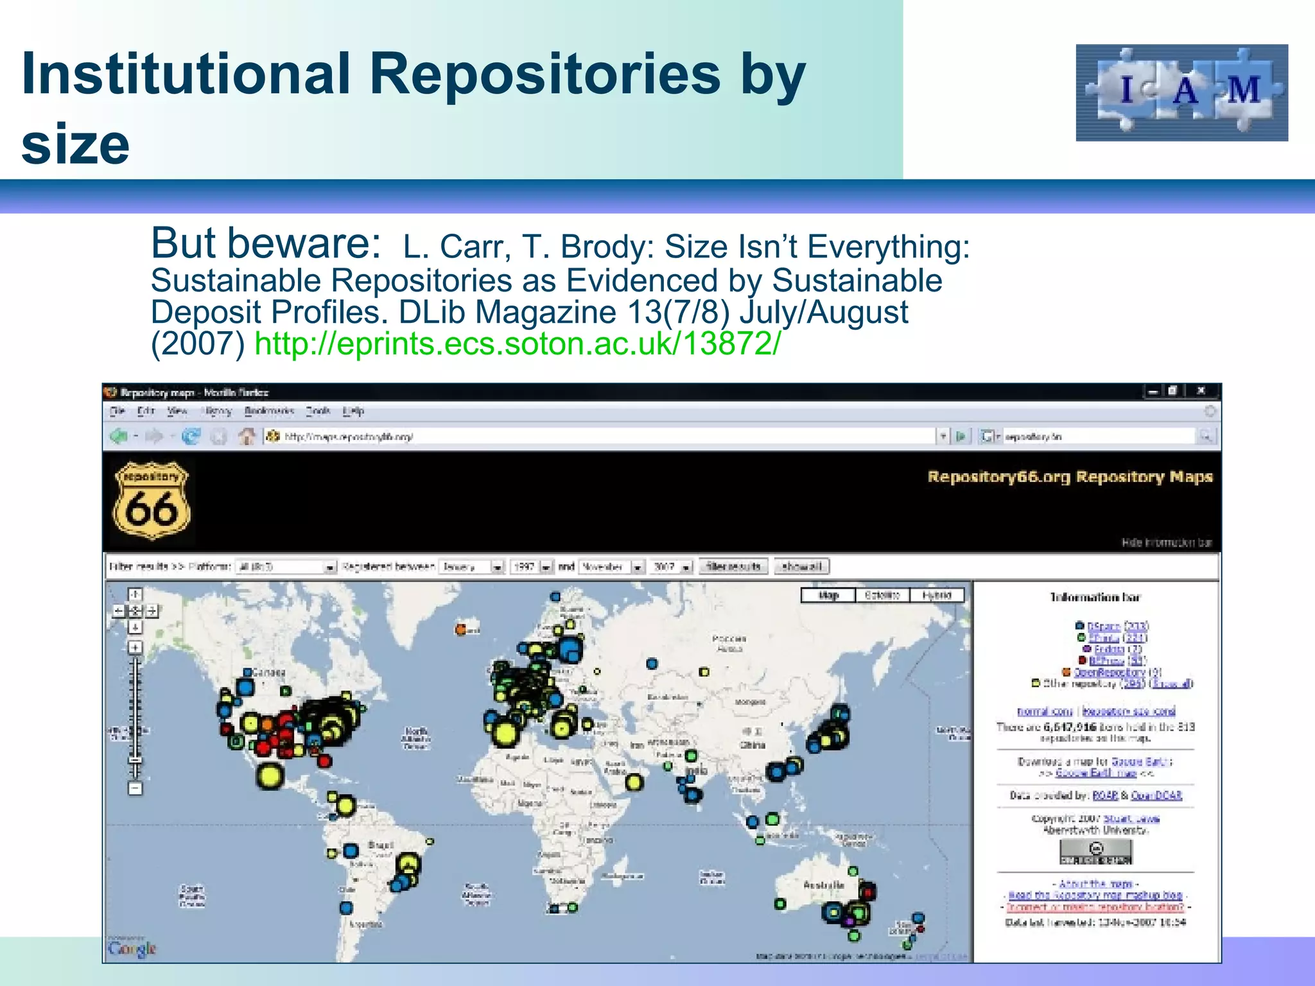Click the IAM puzzle logo on slide
The width and height of the screenshot is (1315, 986).
(1181, 92)
